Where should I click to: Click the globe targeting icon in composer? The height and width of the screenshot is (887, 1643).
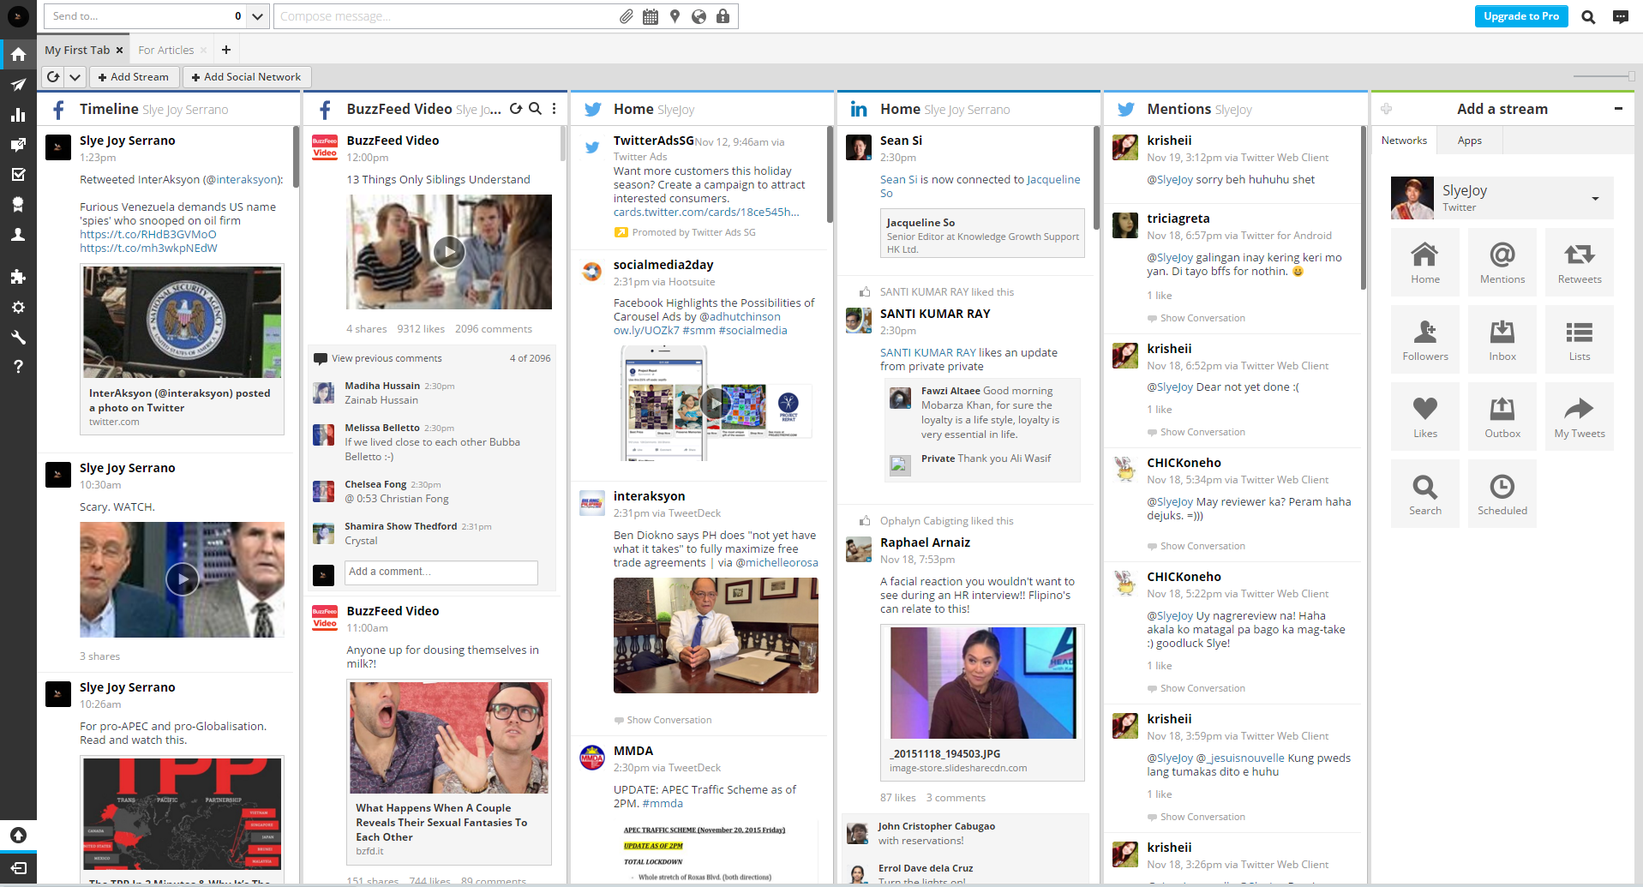point(699,16)
